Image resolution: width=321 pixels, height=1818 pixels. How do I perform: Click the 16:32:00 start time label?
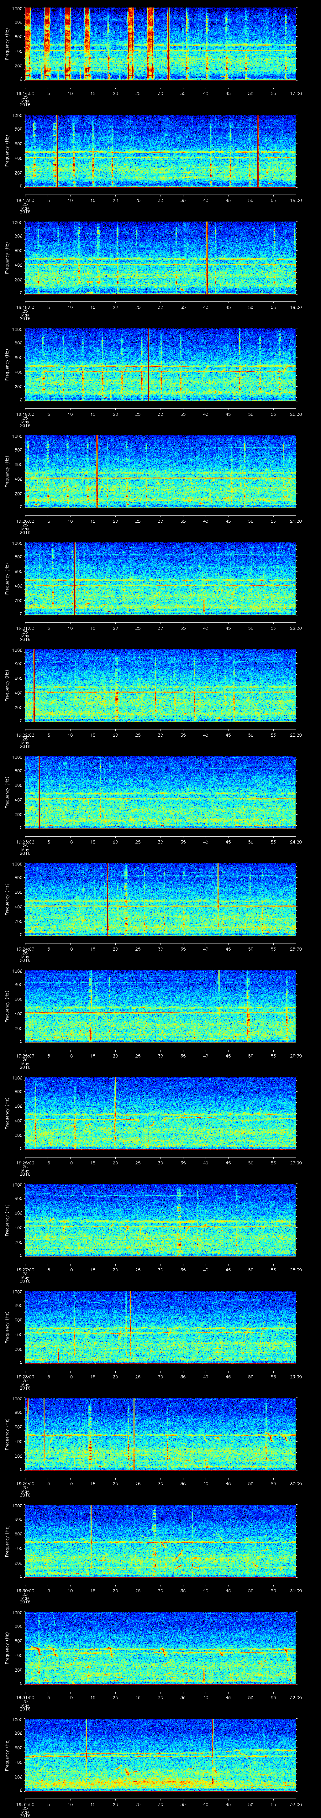25,1804
